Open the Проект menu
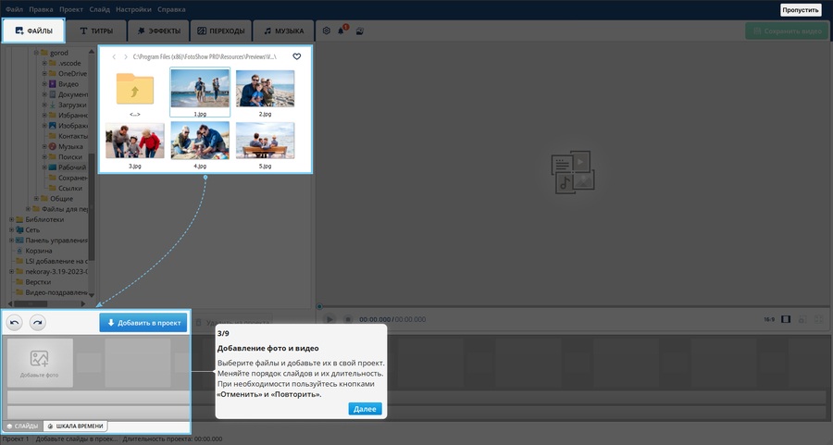The height and width of the screenshot is (445, 833). (71, 9)
